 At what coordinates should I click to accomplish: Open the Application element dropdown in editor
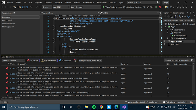pos(70,13)
